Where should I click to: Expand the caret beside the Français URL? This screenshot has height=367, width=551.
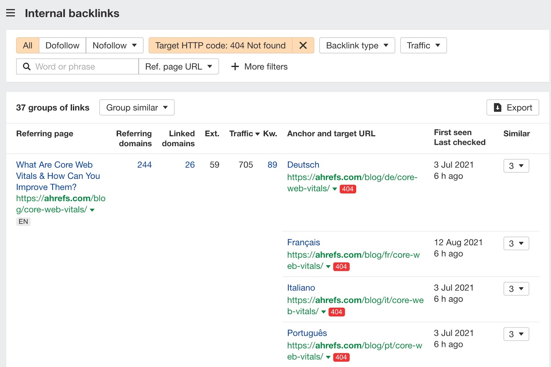328,266
